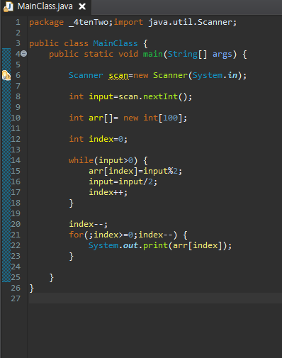282x358 pixels.
Task: Collapse the main method fold marker
Action: coord(24,54)
